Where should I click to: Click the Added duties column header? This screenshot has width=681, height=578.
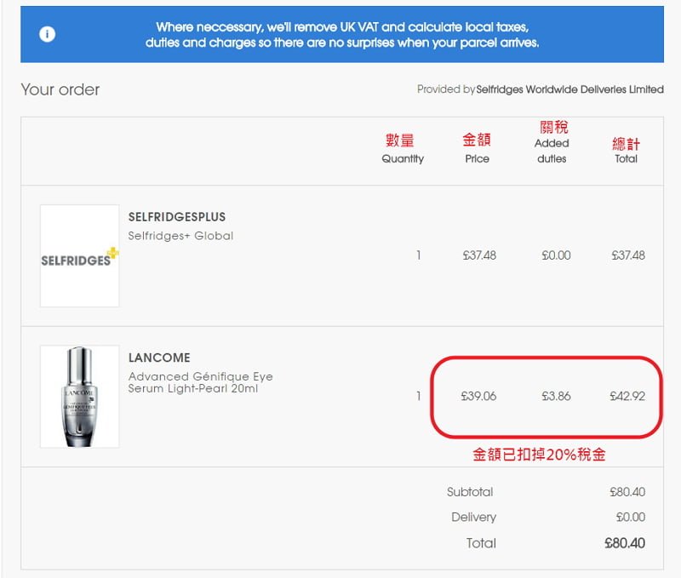point(552,151)
